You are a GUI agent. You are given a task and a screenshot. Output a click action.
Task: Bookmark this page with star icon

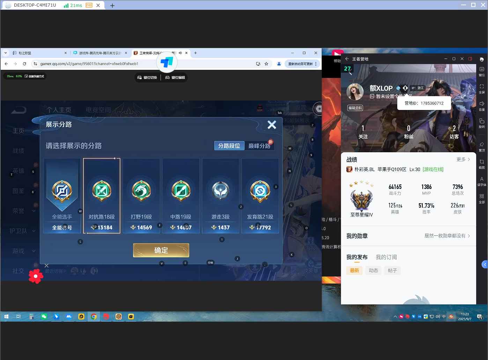click(266, 64)
